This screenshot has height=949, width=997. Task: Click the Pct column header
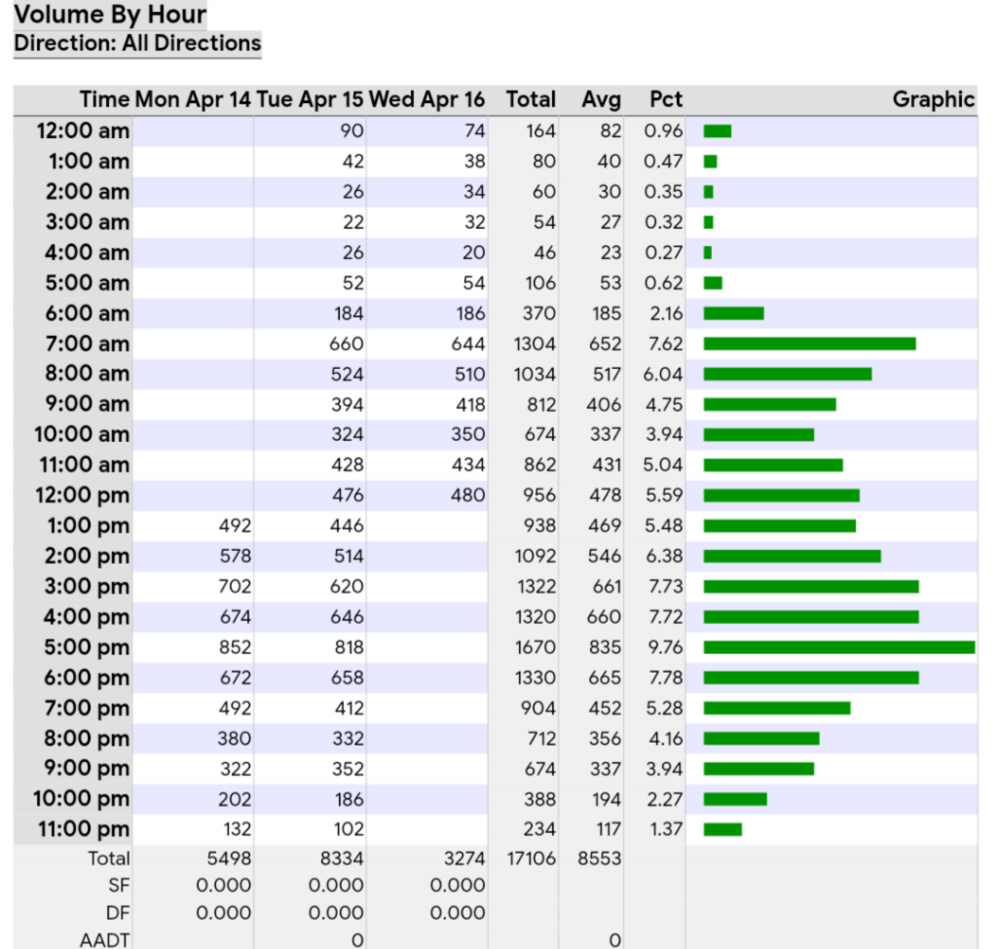pyautogui.click(x=665, y=99)
